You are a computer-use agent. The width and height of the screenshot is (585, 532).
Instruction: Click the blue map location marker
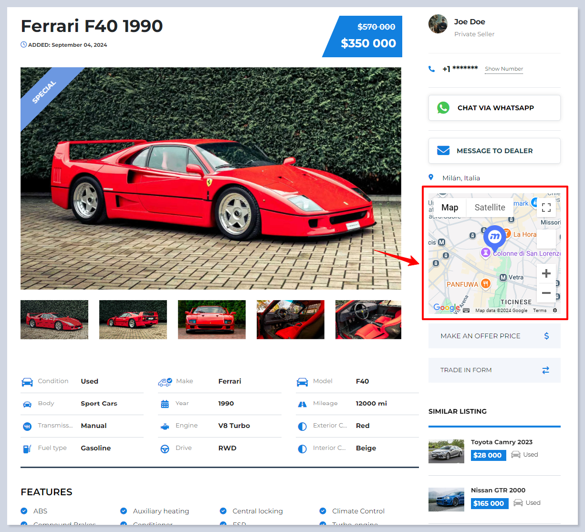[x=495, y=237]
